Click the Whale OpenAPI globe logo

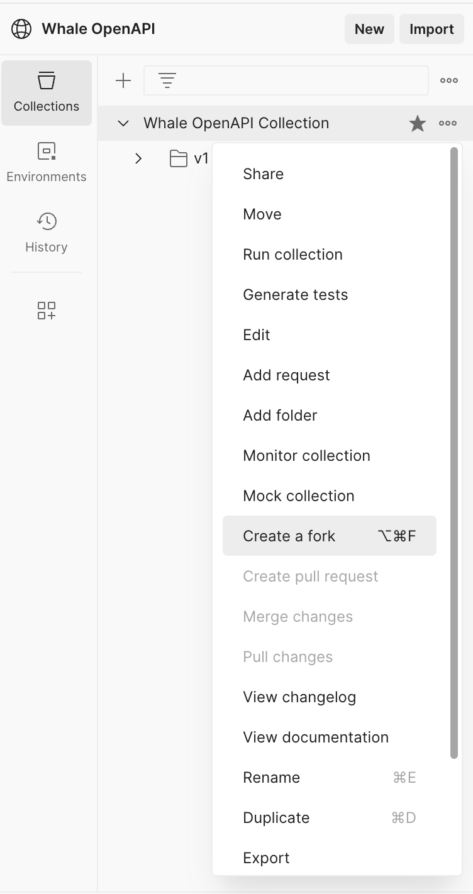pos(21,29)
